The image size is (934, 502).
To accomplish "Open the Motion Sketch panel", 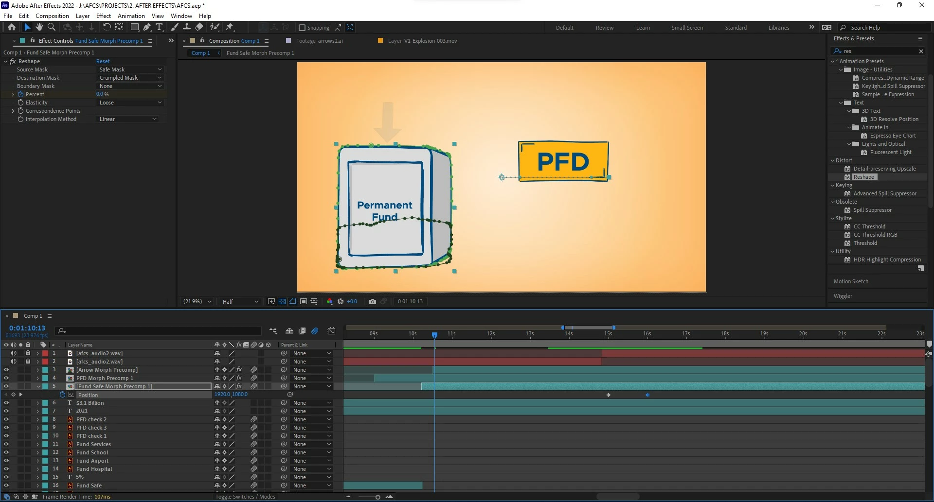I will (851, 281).
